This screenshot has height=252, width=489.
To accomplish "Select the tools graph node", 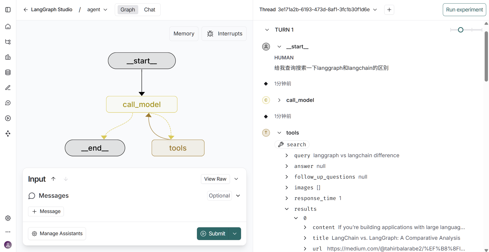I will point(178,148).
